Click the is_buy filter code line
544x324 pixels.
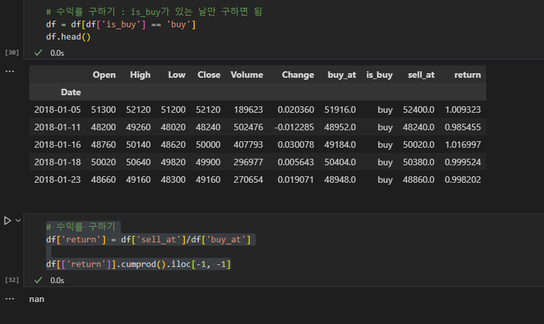click(x=121, y=25)
